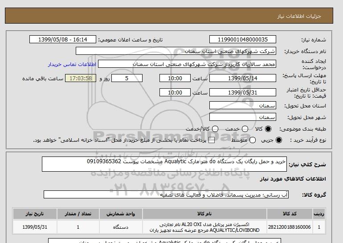Click the response deadline hour field 10:00
This screenshot has width=343, height=243.
[175, 78]
